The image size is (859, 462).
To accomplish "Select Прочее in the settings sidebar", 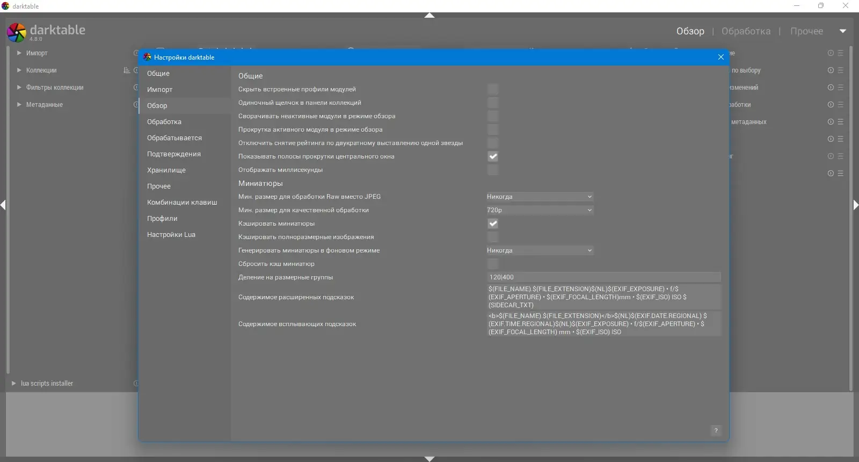I will 185,186.
